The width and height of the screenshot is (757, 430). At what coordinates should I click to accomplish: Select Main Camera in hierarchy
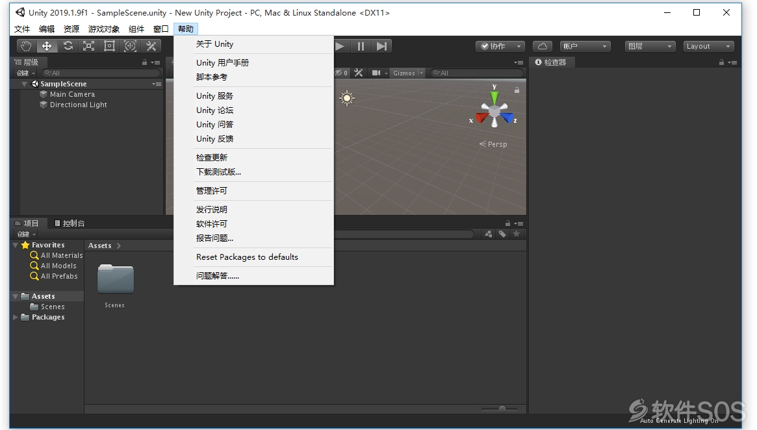click(x=72, y=95)
